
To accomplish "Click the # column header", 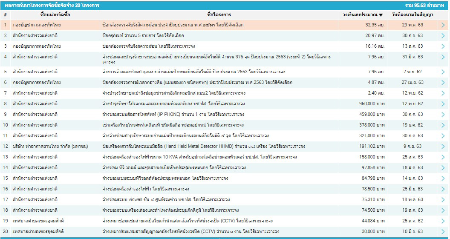I will point(5,15).
